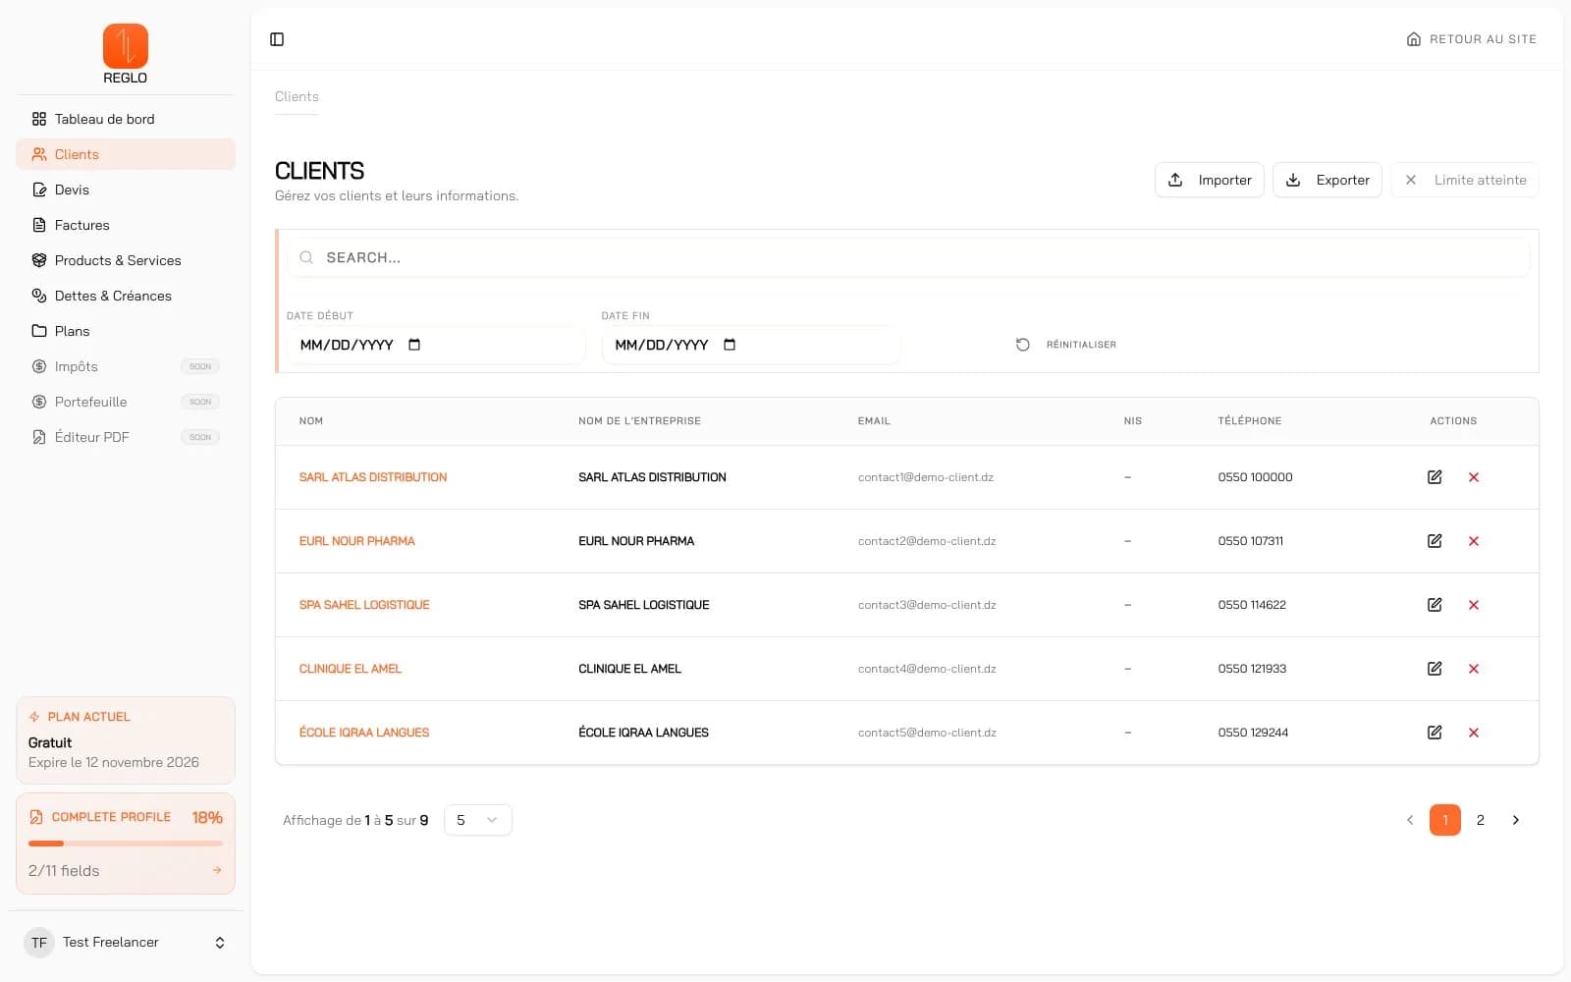Delete SPA SAHEL LOGISTIQUE client
Image resolution: width=1571 pixels, height=982 pixels.
[1474, 605]
